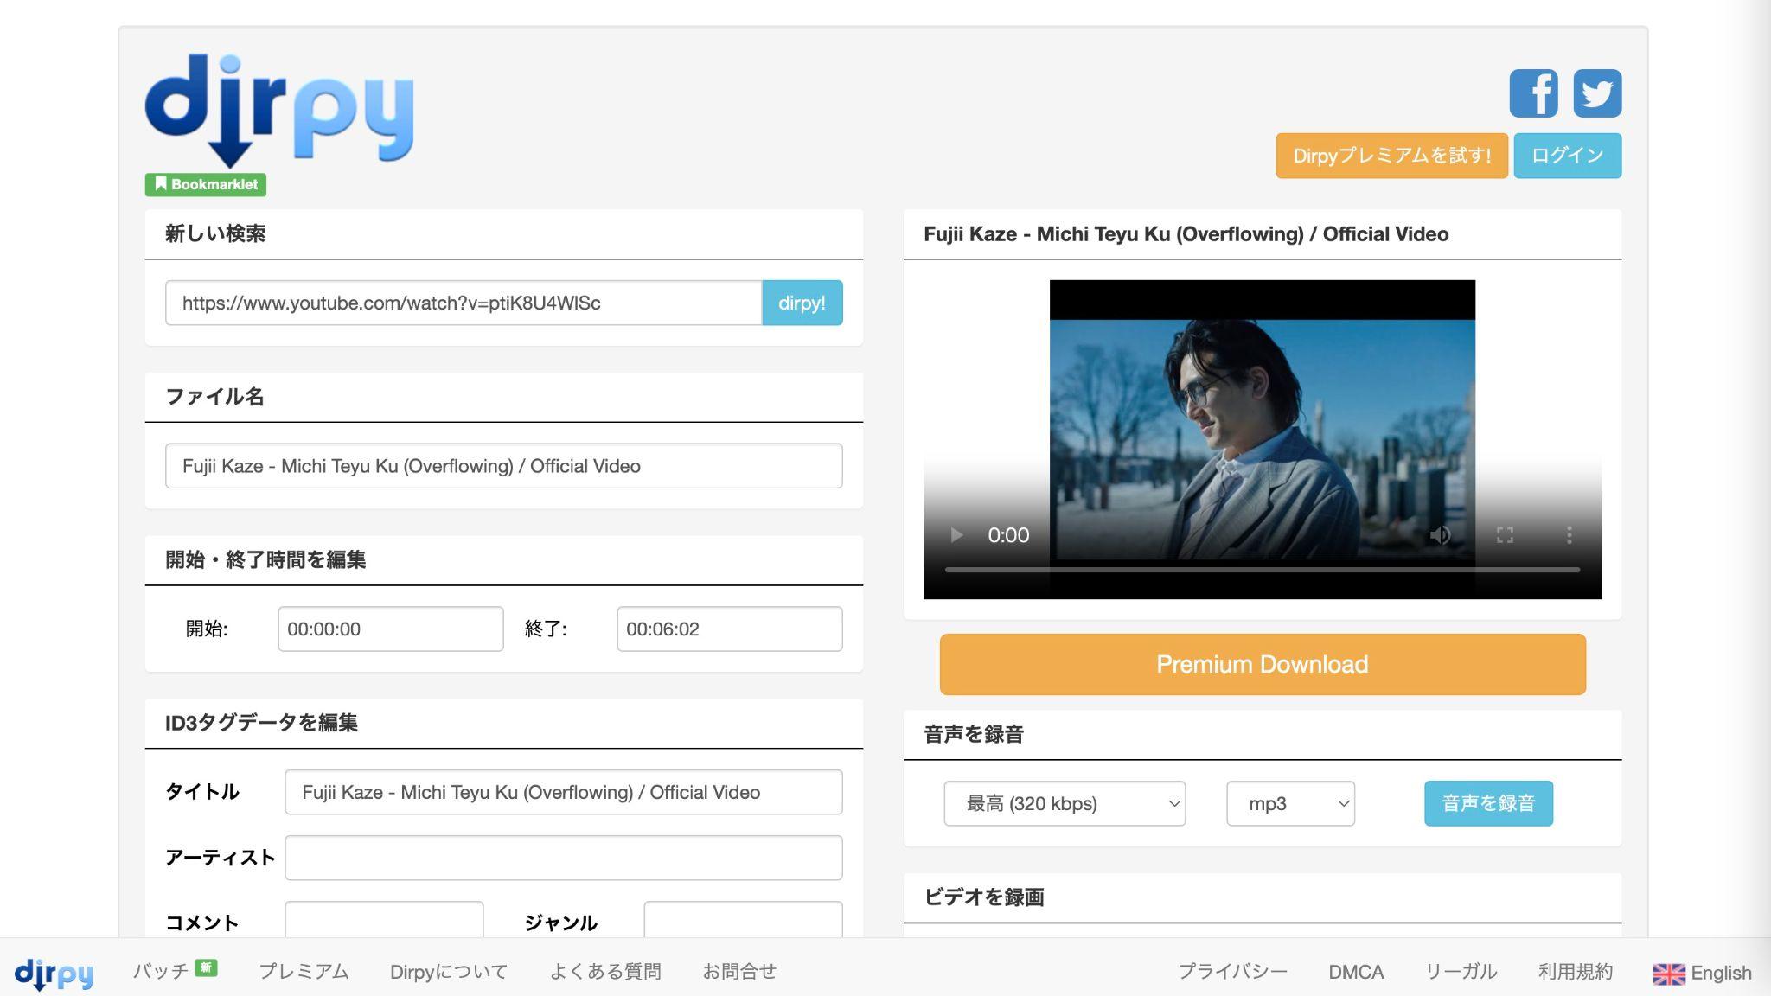Open the mp3 format dropdown

[x=1290, y=803]
